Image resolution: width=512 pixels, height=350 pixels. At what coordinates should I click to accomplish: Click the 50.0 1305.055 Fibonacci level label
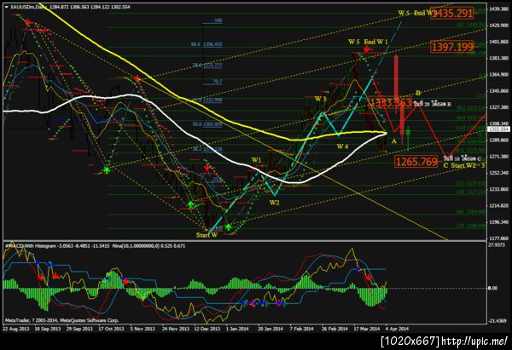[x=207, y=124]
